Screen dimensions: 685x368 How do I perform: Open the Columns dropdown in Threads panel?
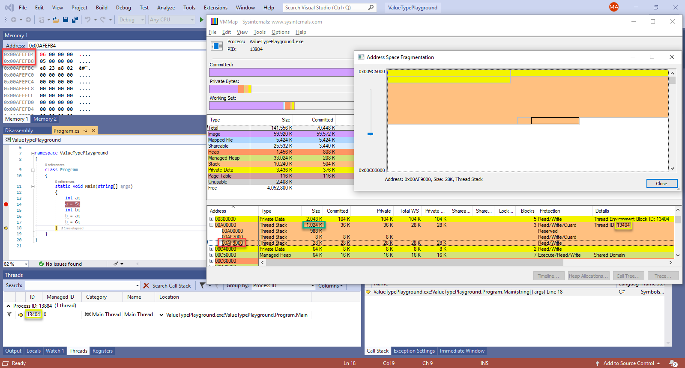coord(330,286)
